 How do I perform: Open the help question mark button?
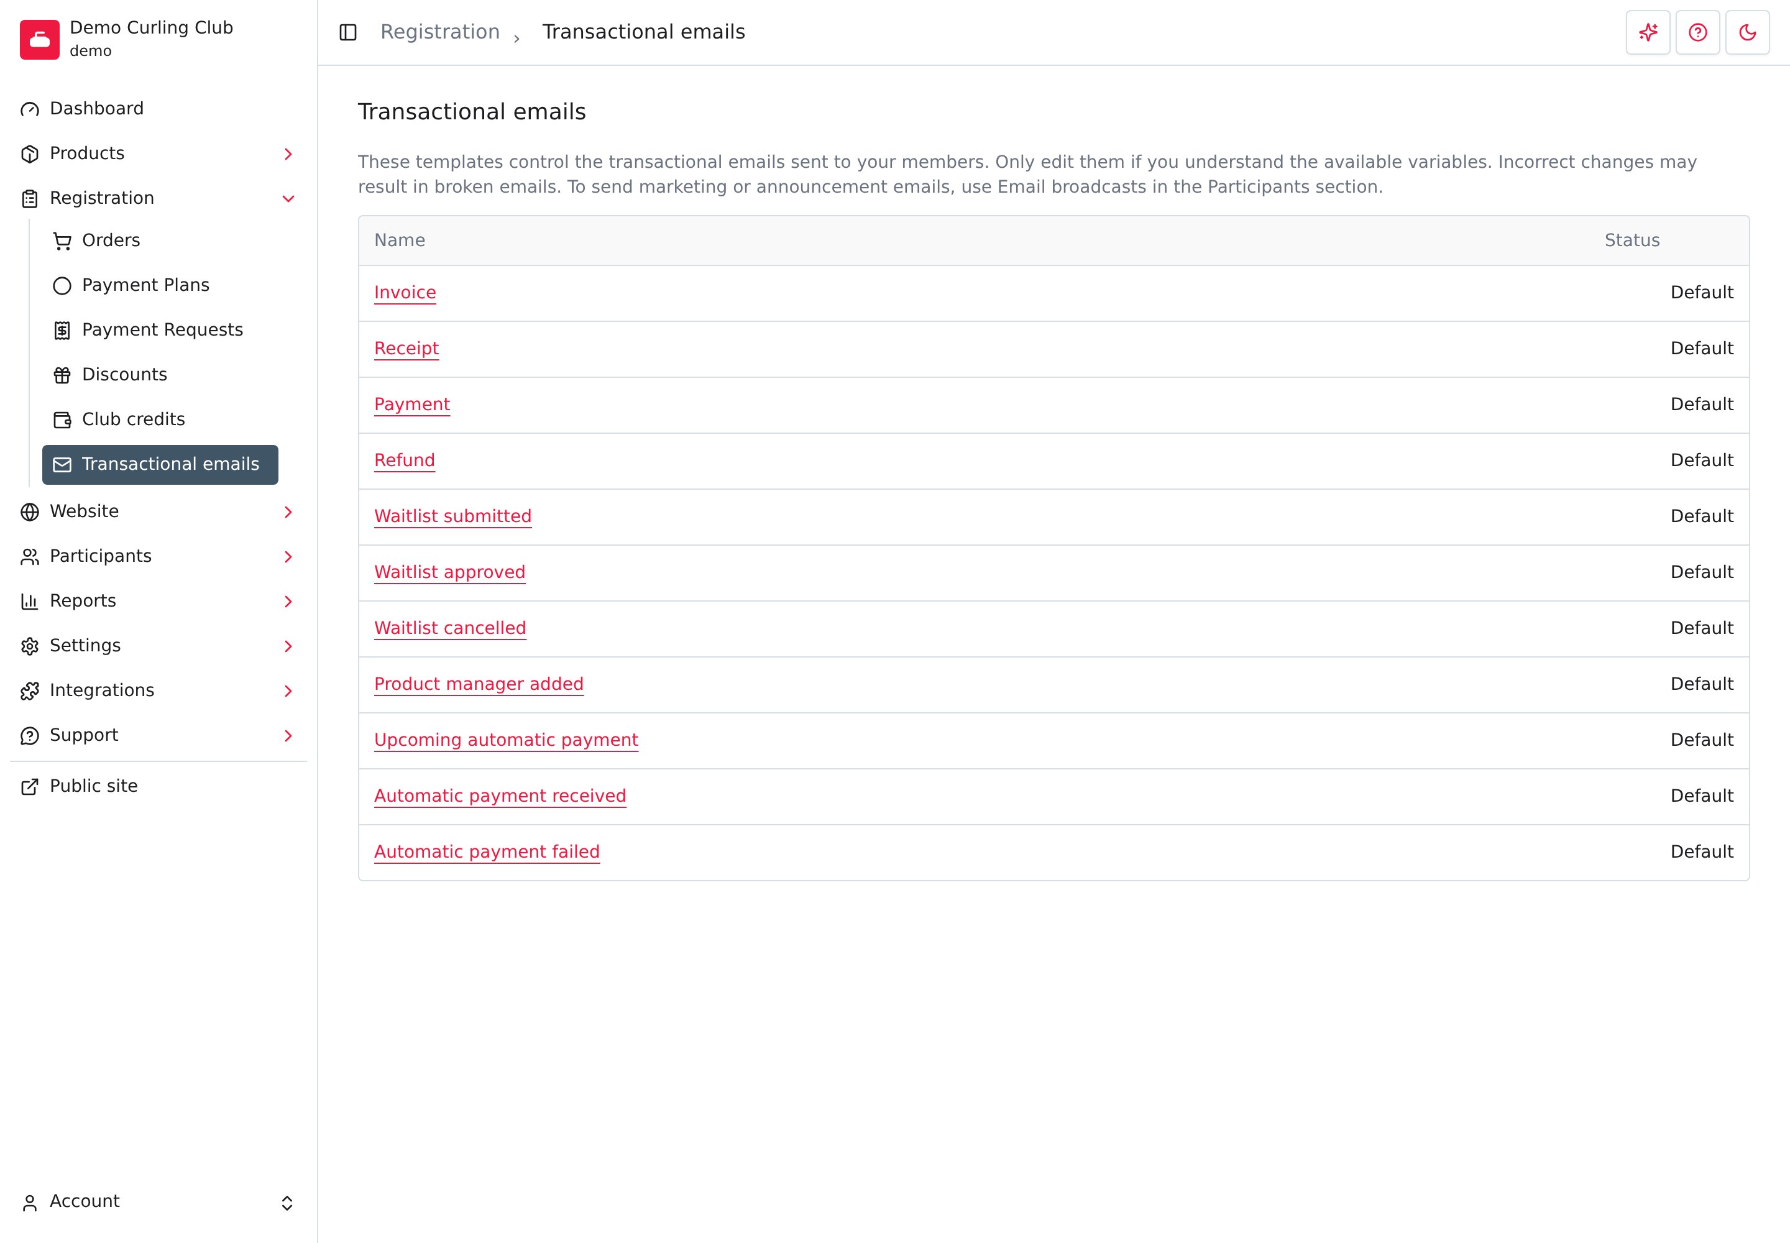point(1698,32)
